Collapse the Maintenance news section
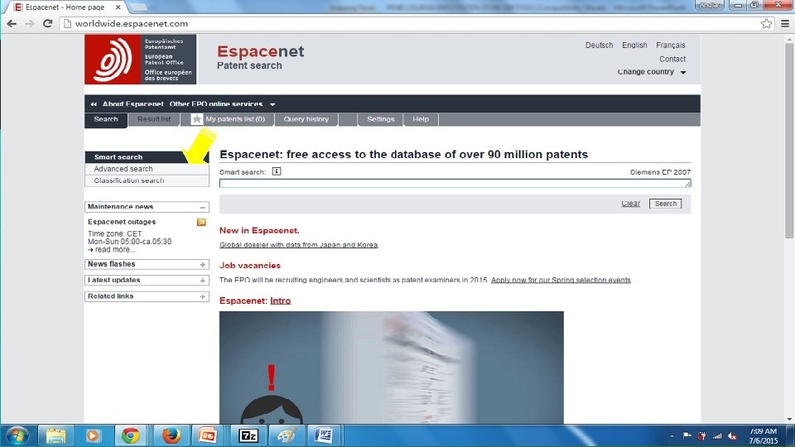 click(x=202, y=207)
